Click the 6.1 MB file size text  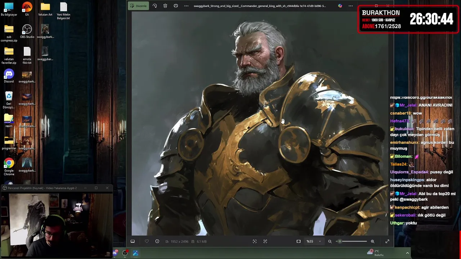point(202,241)
